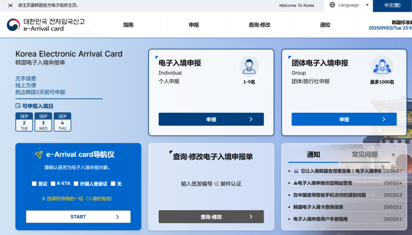Select the SEP 4 THU date tile
The image size is (412, 235).
pyautogui.click(x=62, y=122)
